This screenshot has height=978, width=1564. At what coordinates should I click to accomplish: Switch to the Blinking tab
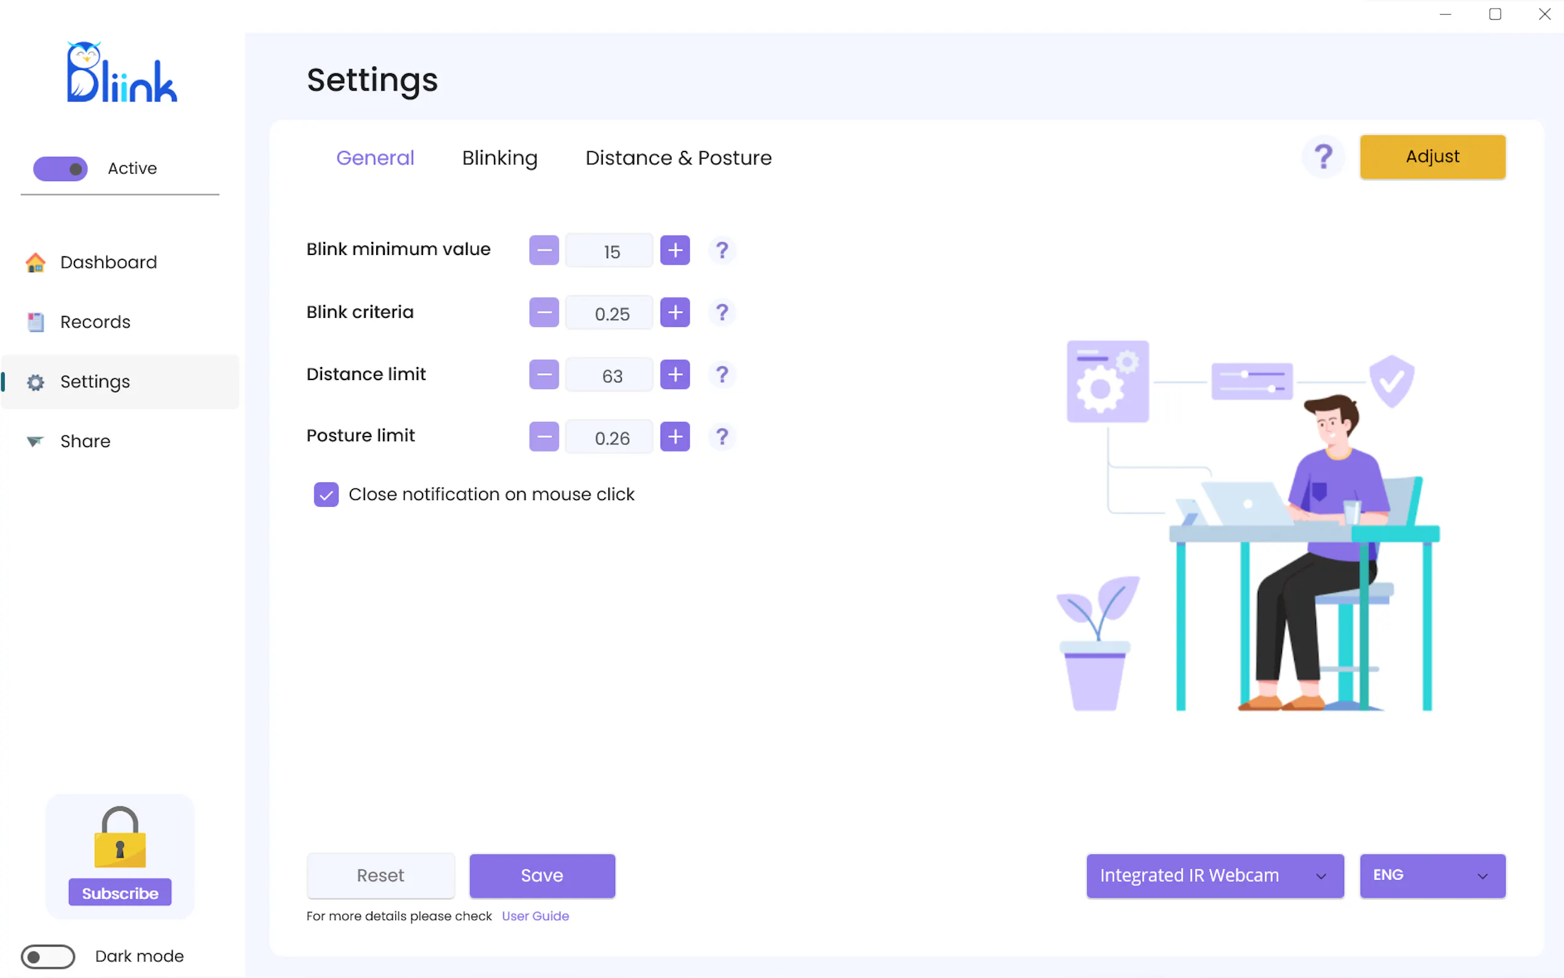point(499,158)
